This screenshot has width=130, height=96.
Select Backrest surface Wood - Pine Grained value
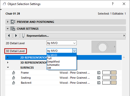click(75, 83)
